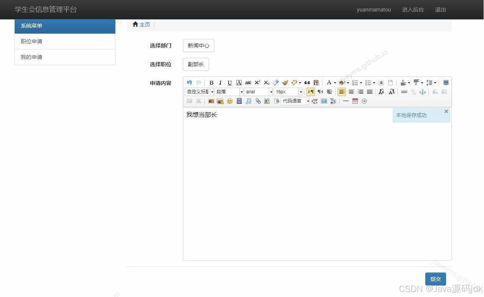Insert the current time
Viewport: 484px width, 297px height.
click(x=364, y=101)
